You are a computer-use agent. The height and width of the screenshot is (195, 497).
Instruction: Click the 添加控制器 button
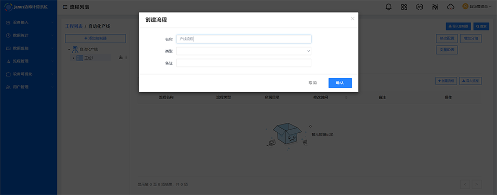point(95,38)
